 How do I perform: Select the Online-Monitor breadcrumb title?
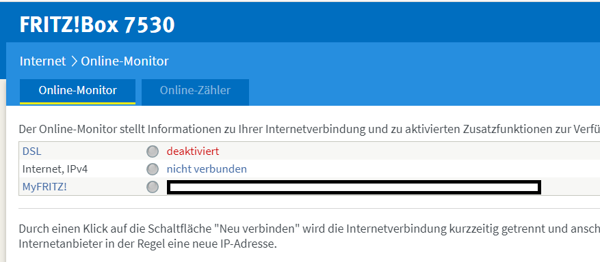(x=125, y=61)
